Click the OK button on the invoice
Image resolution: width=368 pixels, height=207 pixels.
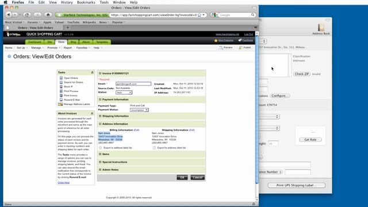coord(182,178)
